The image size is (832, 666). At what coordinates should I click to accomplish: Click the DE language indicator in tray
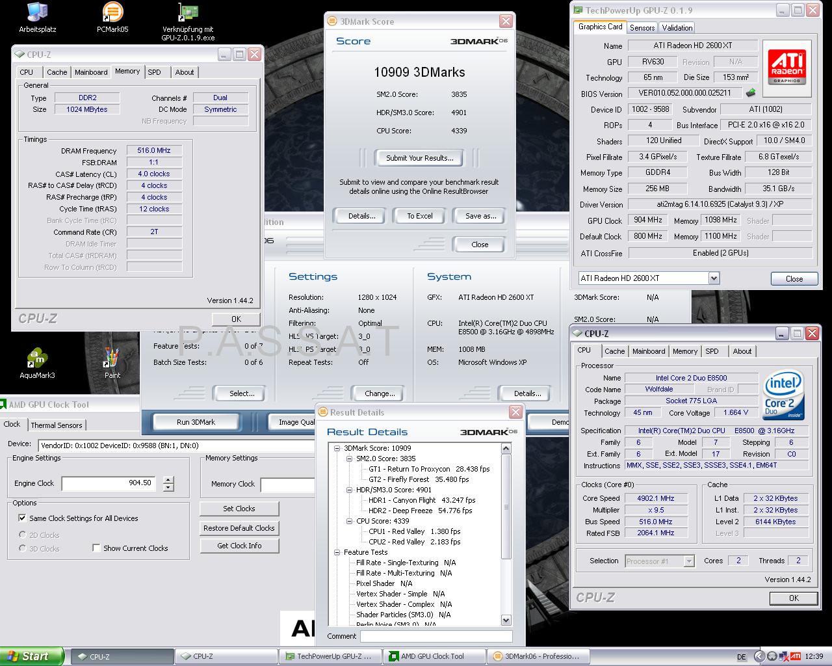click(x=742, y=657)
